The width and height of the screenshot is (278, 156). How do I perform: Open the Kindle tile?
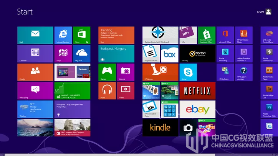(x=160, y=128)
